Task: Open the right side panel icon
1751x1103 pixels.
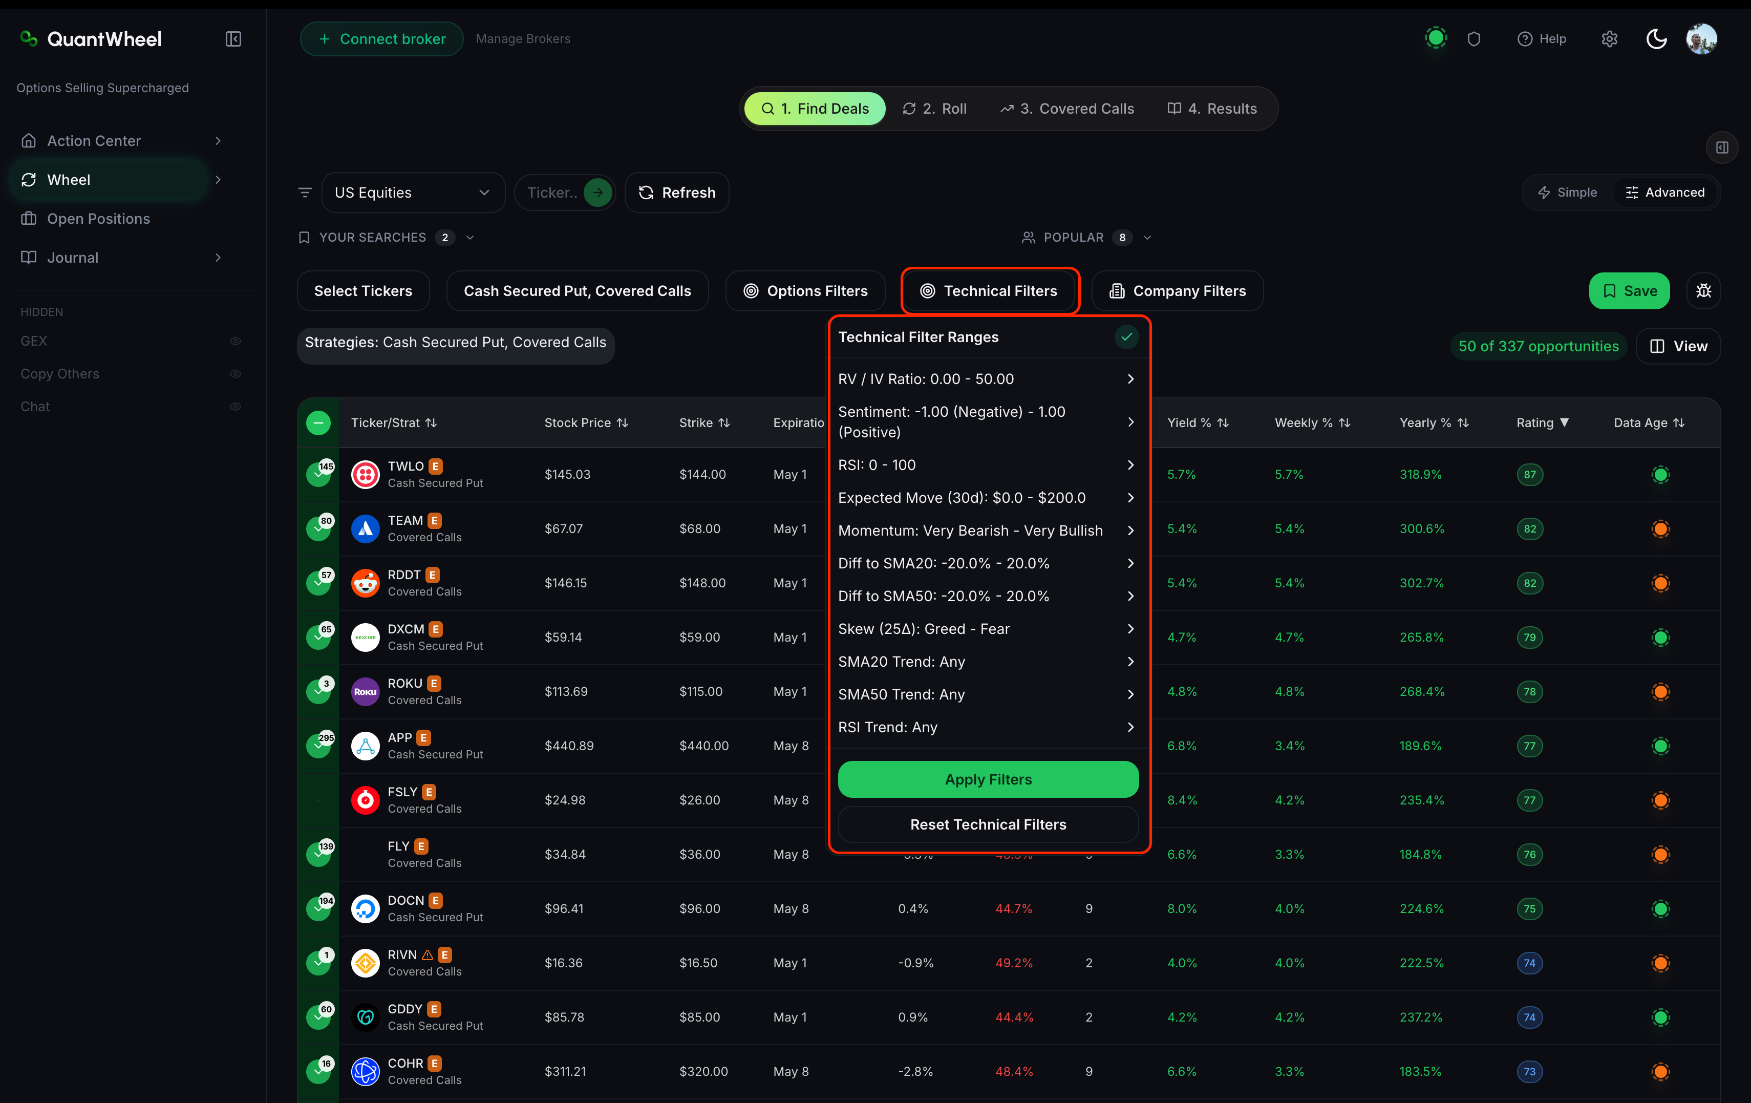Action: pyautogui.click(x=1721, y=147)
